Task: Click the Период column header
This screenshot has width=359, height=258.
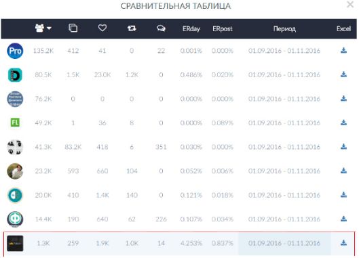Action: [284, 29]
